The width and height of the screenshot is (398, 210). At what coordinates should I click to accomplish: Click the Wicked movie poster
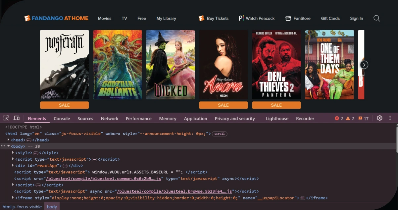coord(170,65)
